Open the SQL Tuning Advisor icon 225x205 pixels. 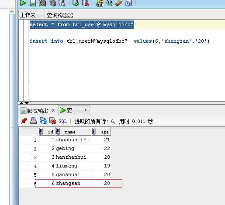[62, 3]
